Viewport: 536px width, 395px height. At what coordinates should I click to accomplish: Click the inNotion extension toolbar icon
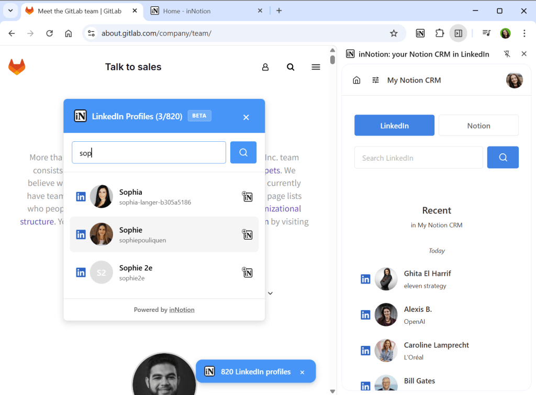tap(420, 33)
